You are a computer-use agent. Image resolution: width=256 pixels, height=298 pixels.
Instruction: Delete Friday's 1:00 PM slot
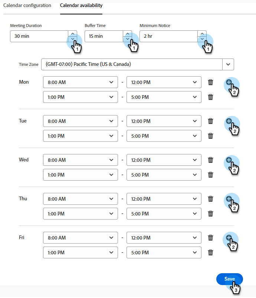click(210, 252)
